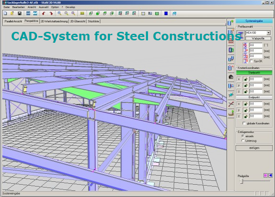Viewport: 275px width, 197px height.
Task: Click the blue arrow swatch near Pfeilgröße
Action: [x=270, y=175]
